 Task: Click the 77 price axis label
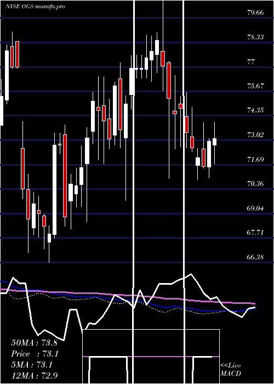tap(252, 61)
